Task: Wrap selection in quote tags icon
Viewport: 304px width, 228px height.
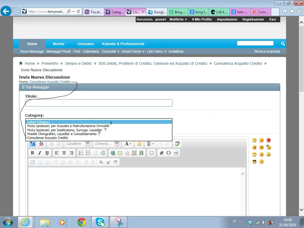Action: [151, 153]
